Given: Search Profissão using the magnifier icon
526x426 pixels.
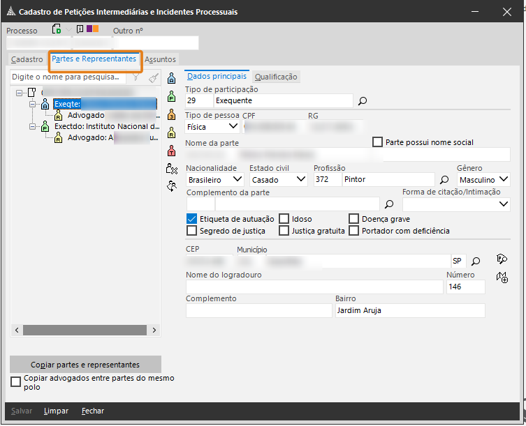Looking at the screenshot, I should 444,180.
